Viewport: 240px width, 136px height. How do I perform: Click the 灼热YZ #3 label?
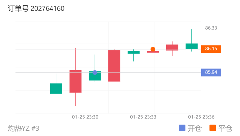click(24, 128)
